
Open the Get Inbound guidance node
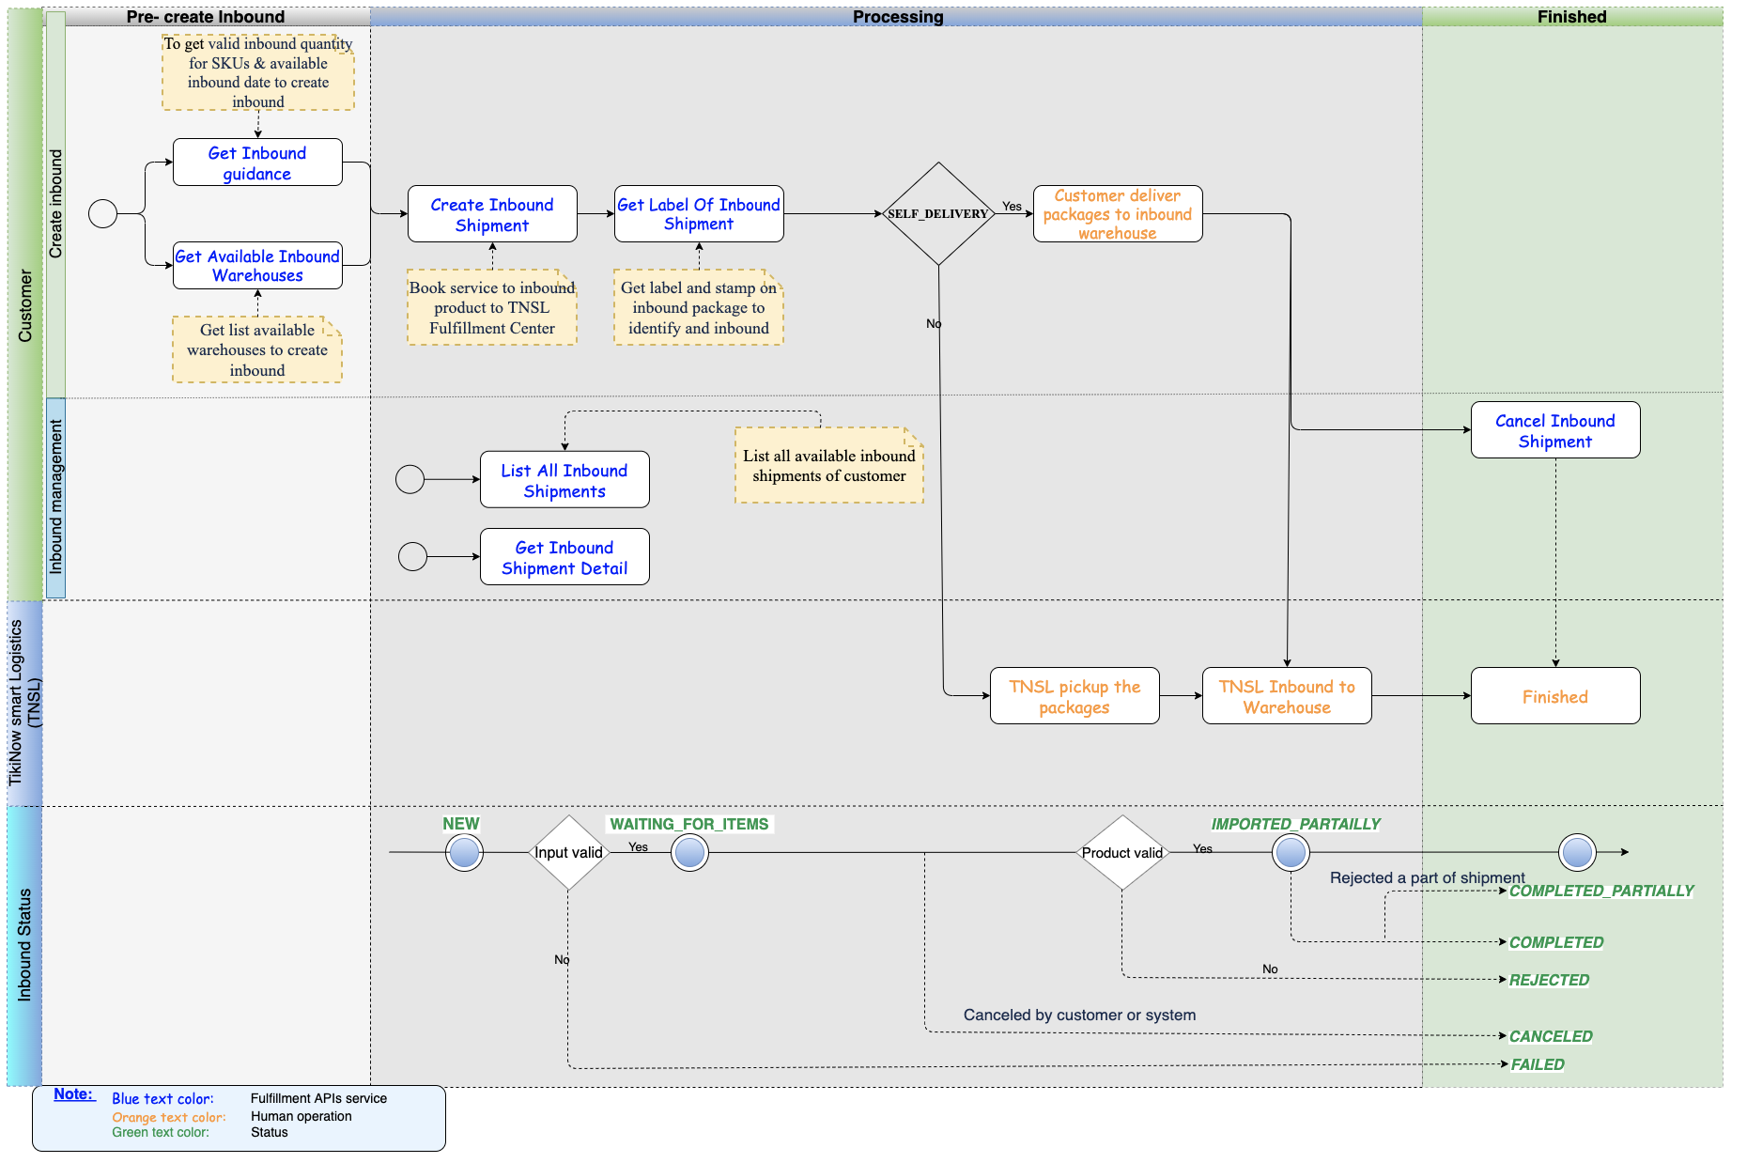click(257, 163)
